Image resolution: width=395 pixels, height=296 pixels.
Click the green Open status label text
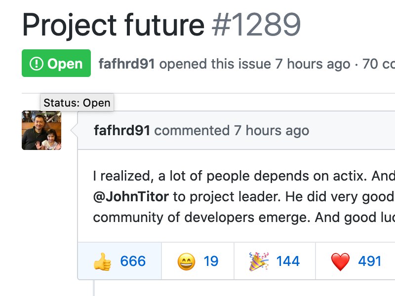65,64
